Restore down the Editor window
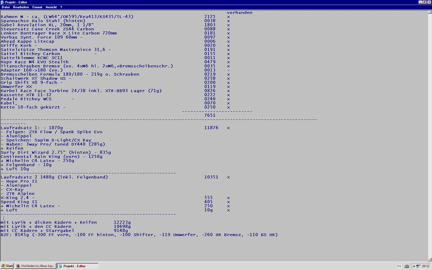Screen dimensions: 432x270 425,2
